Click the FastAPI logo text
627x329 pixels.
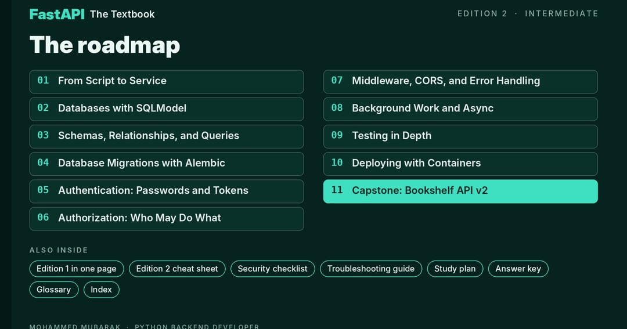[x=57, y=14]
